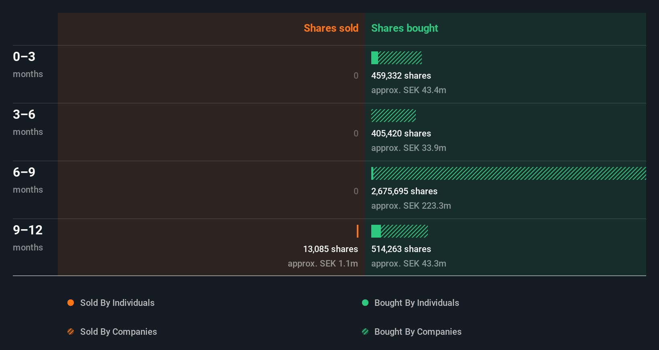Click the 3–6 months hatched bought bar
Viewport: 659px width, 350px height.
click(393, 116)
